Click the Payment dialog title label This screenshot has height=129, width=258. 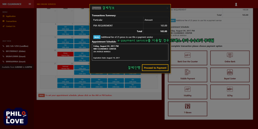(96, 8)
